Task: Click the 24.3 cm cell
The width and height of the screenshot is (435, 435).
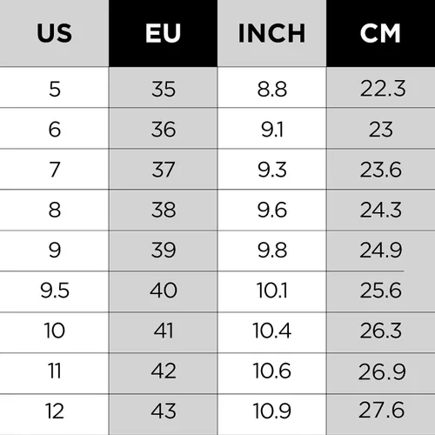Action: 380,211
